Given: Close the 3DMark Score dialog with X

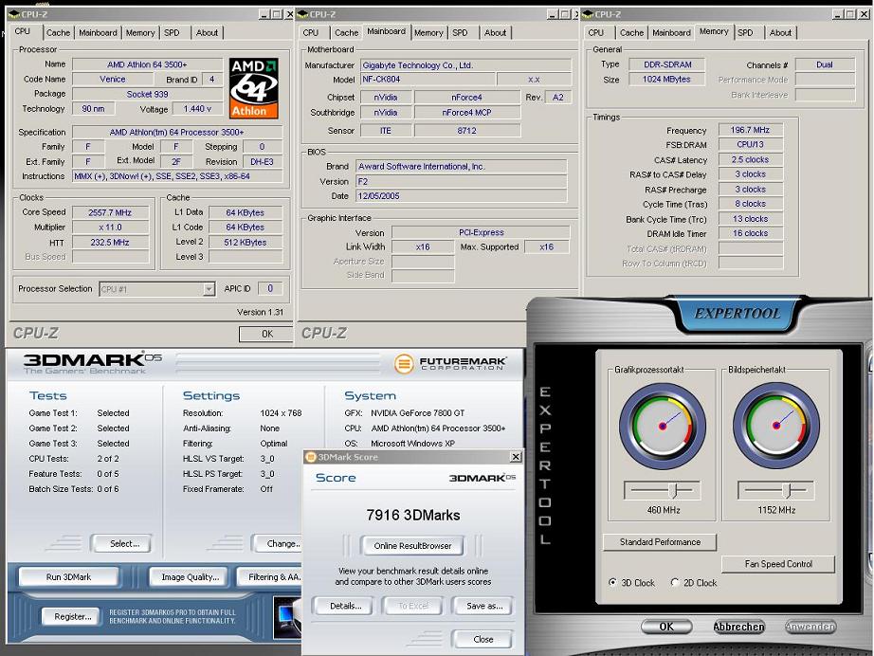Looking at the screenshot, I should 516,457.
